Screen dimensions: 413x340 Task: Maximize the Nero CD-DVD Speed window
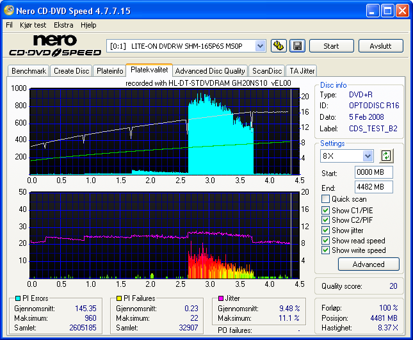click(387, 11)
